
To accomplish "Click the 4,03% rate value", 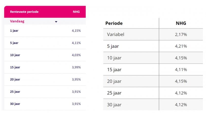I will (x=76, y=55).
